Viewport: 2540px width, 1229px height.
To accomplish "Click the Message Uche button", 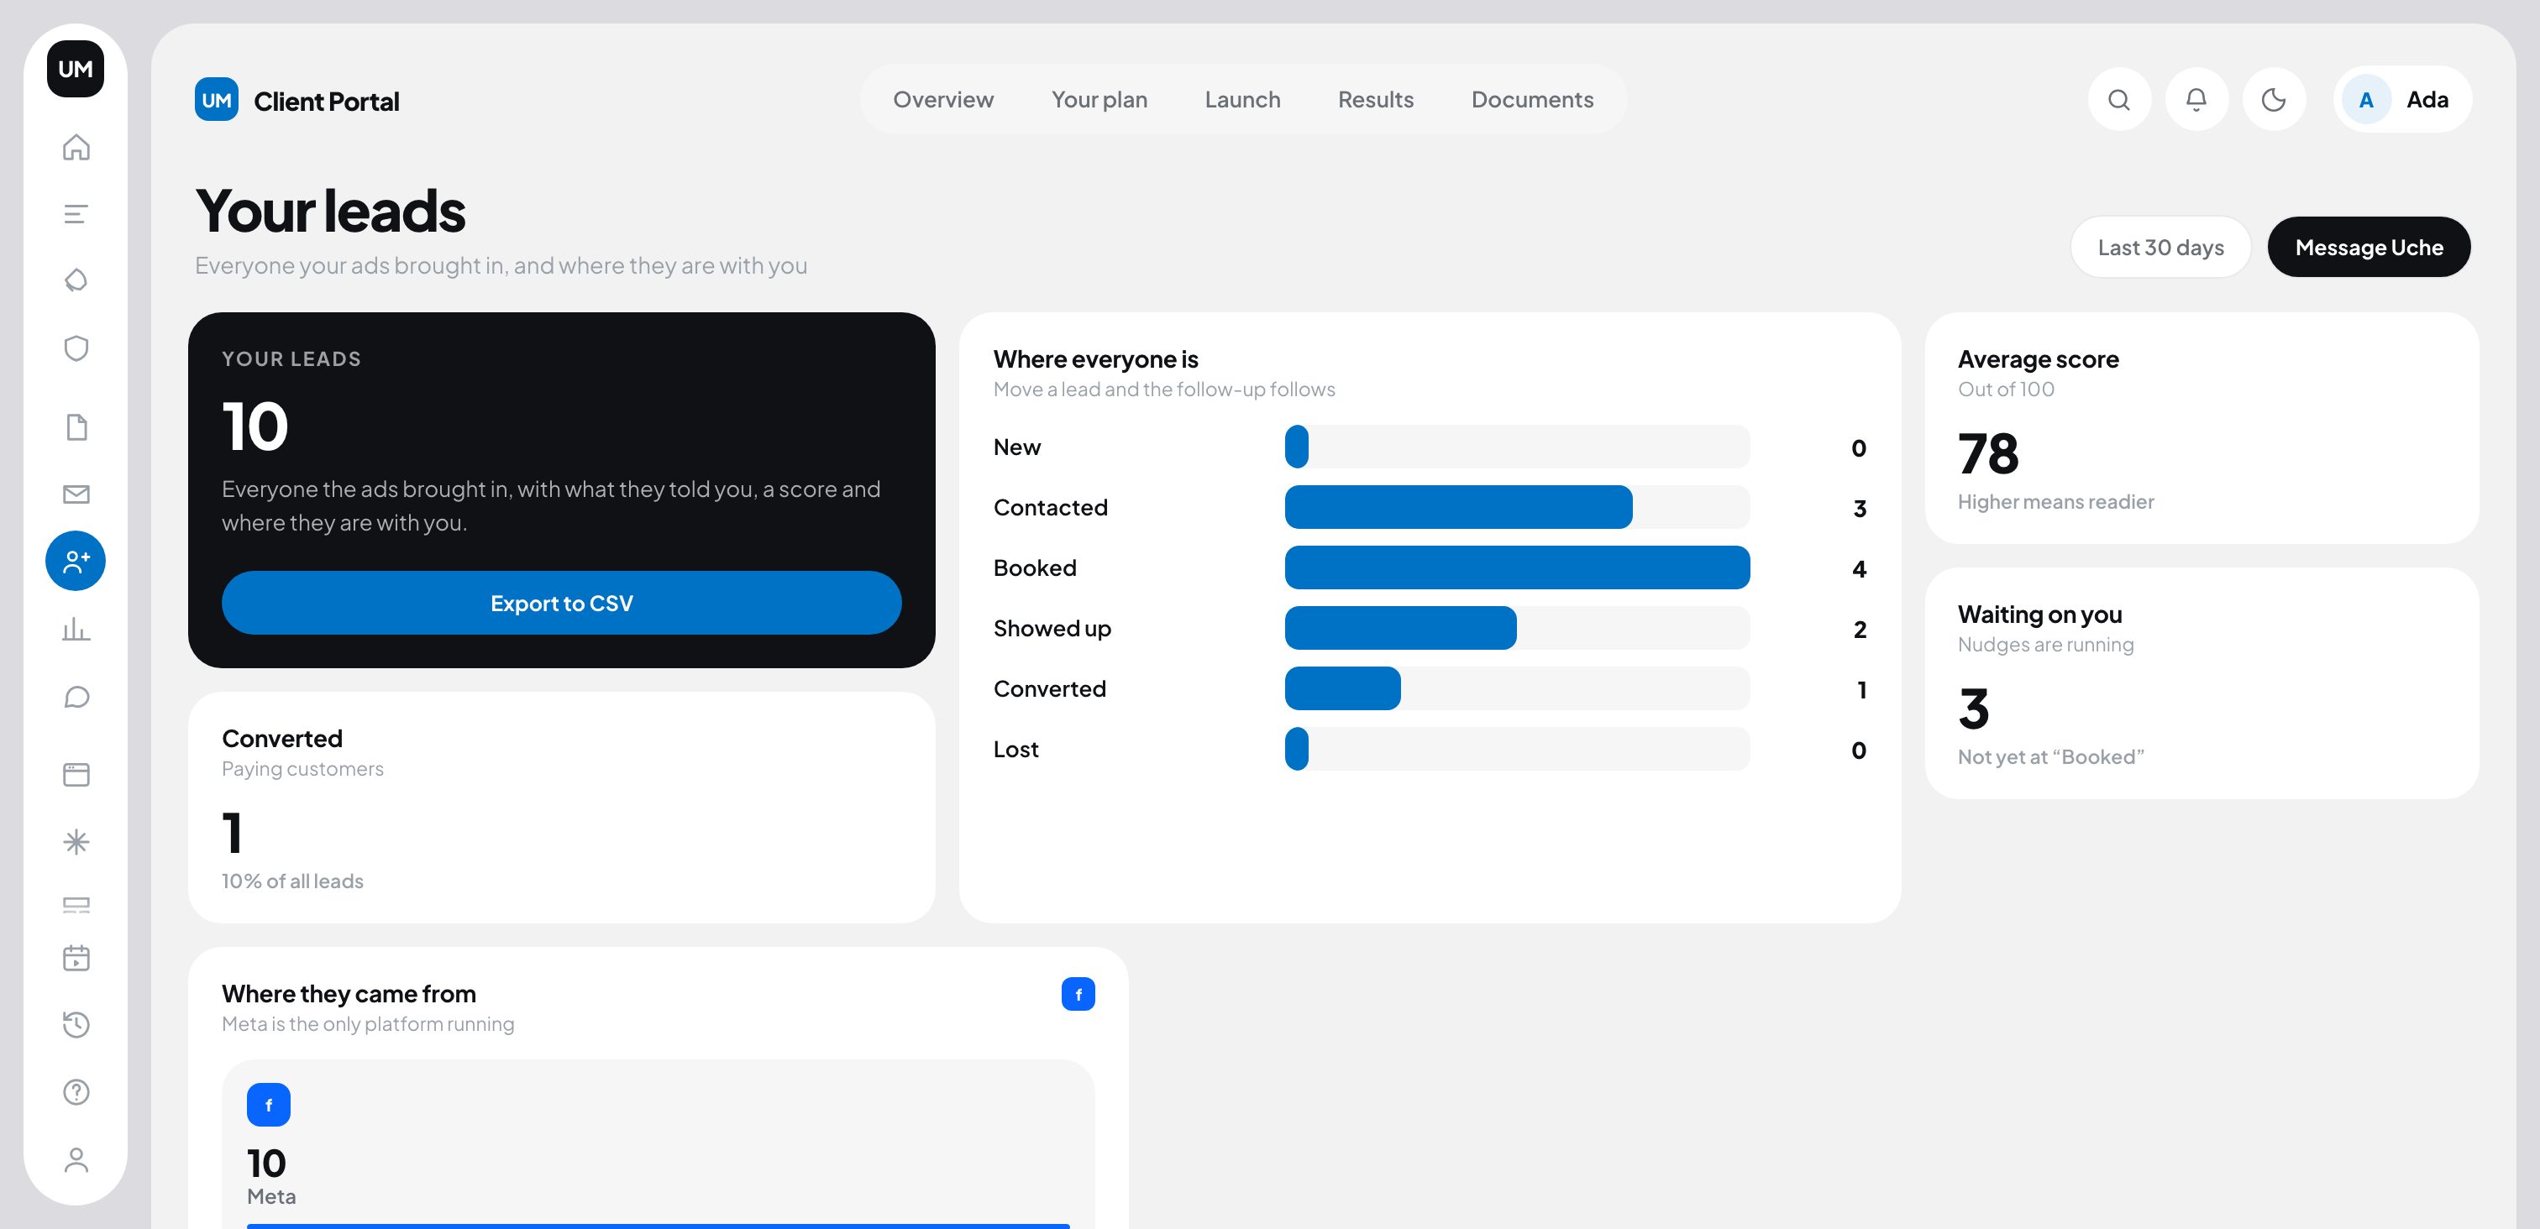I will pyautogui.click(x=2369, y=248).
